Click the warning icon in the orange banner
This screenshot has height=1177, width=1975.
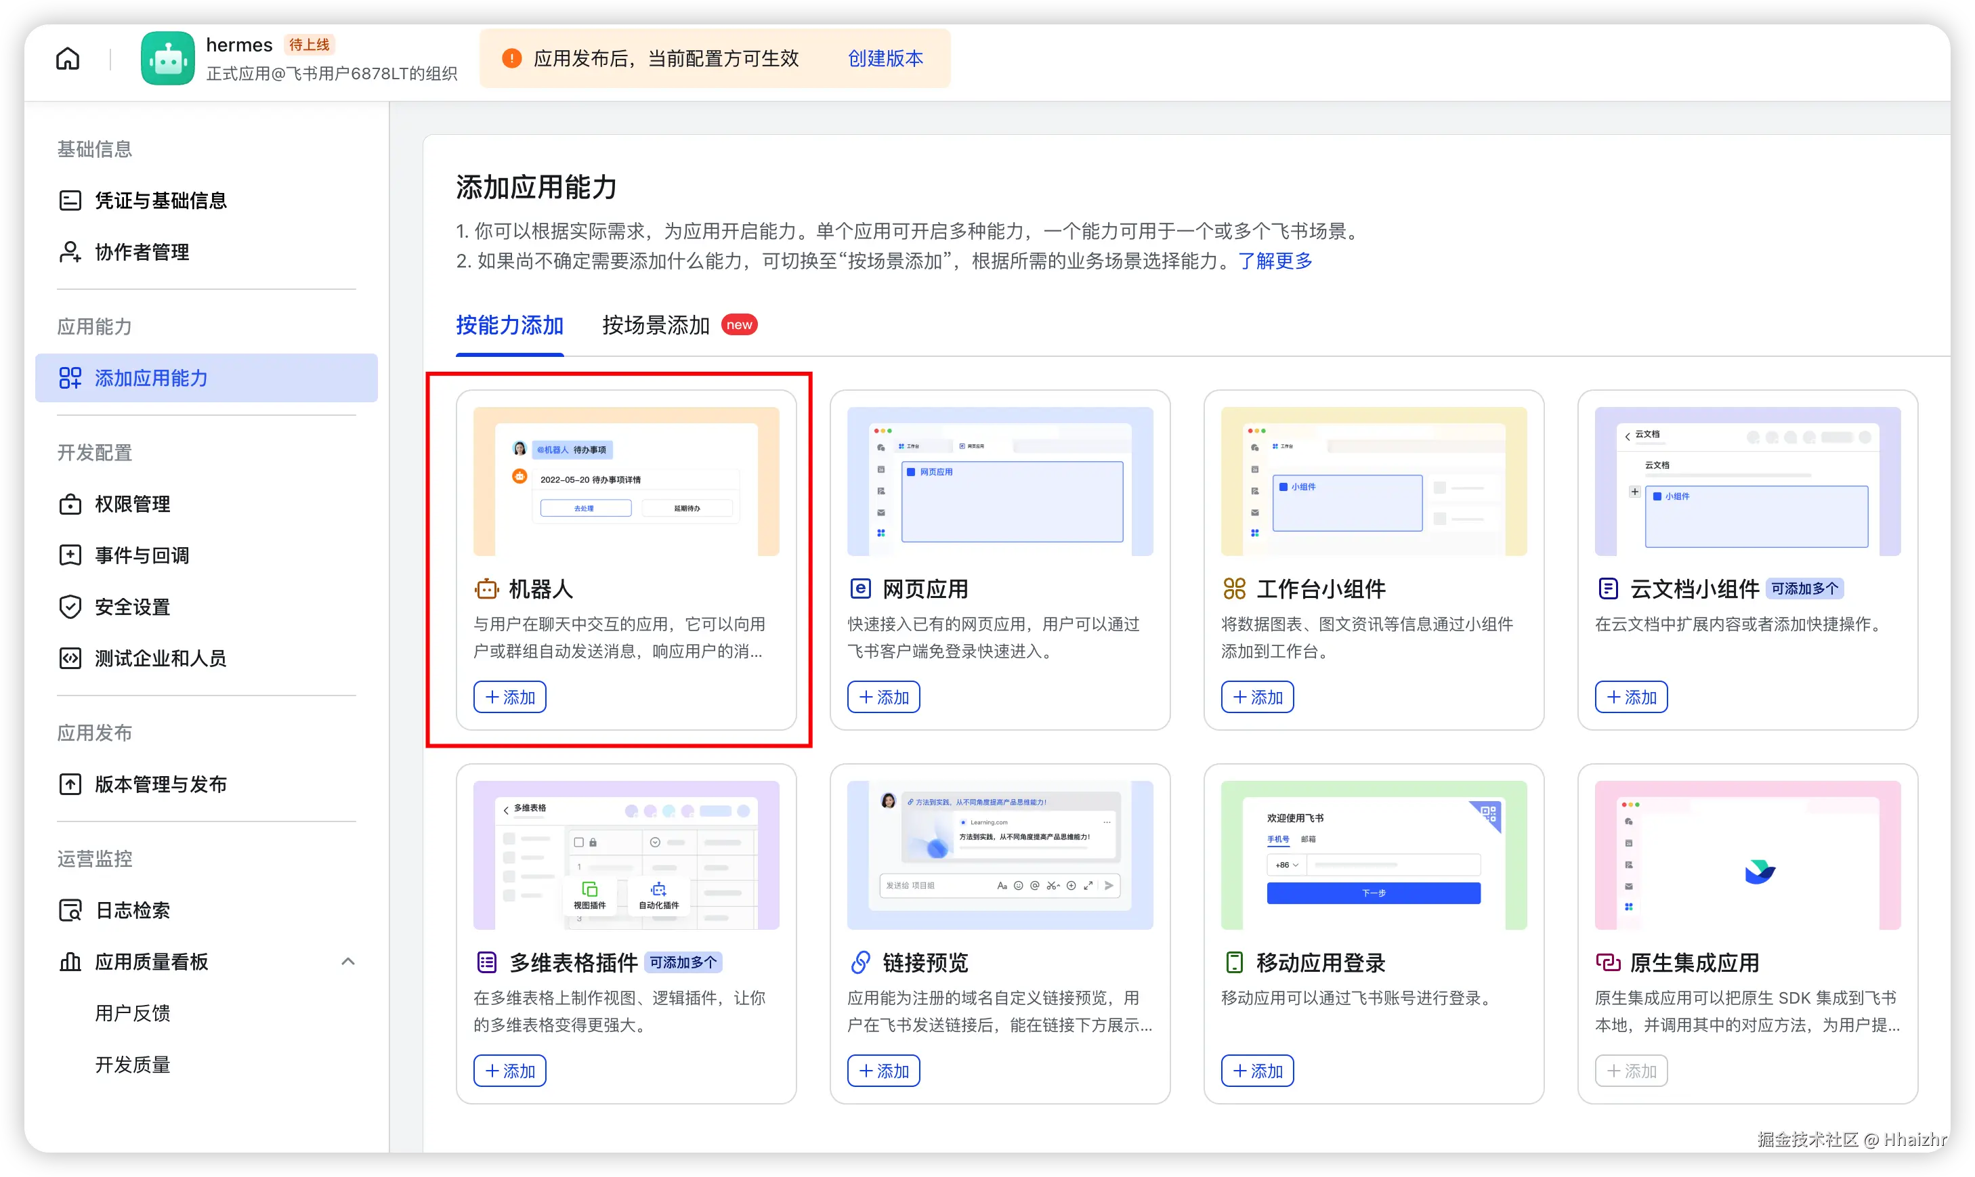(511, 58)
